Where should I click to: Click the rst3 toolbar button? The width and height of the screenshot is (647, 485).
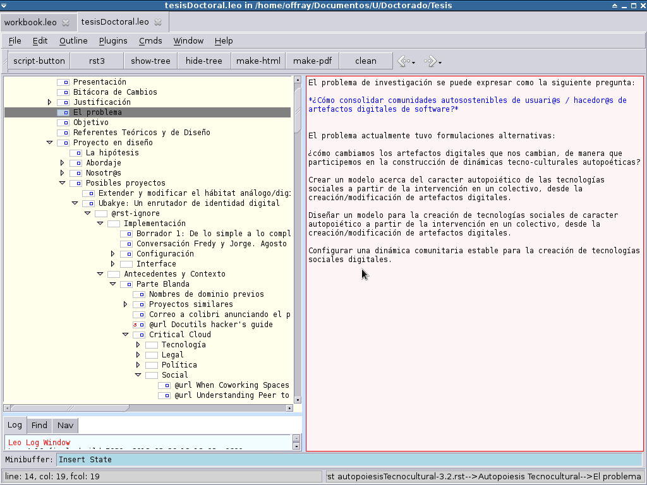[97, 61]
